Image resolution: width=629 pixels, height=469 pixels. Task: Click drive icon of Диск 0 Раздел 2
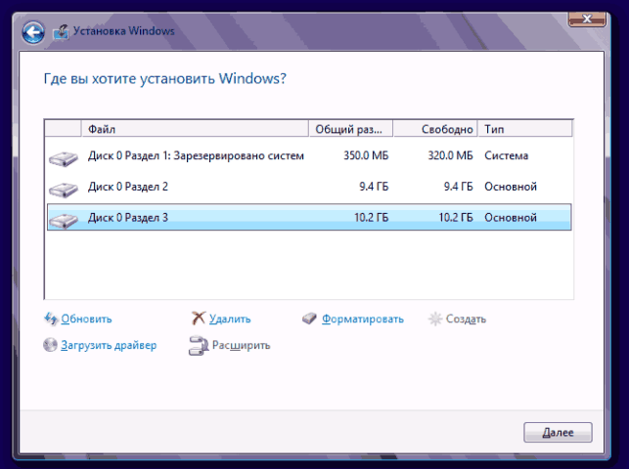(63, 190)
